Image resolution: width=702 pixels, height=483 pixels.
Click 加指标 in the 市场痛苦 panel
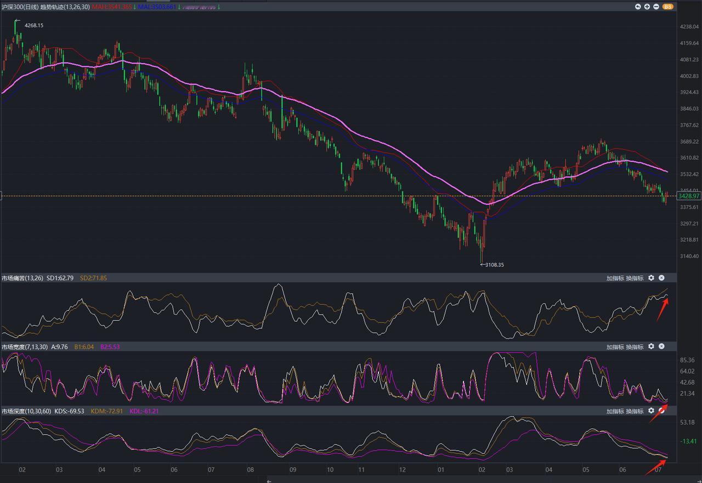click(x=615, y=279)
